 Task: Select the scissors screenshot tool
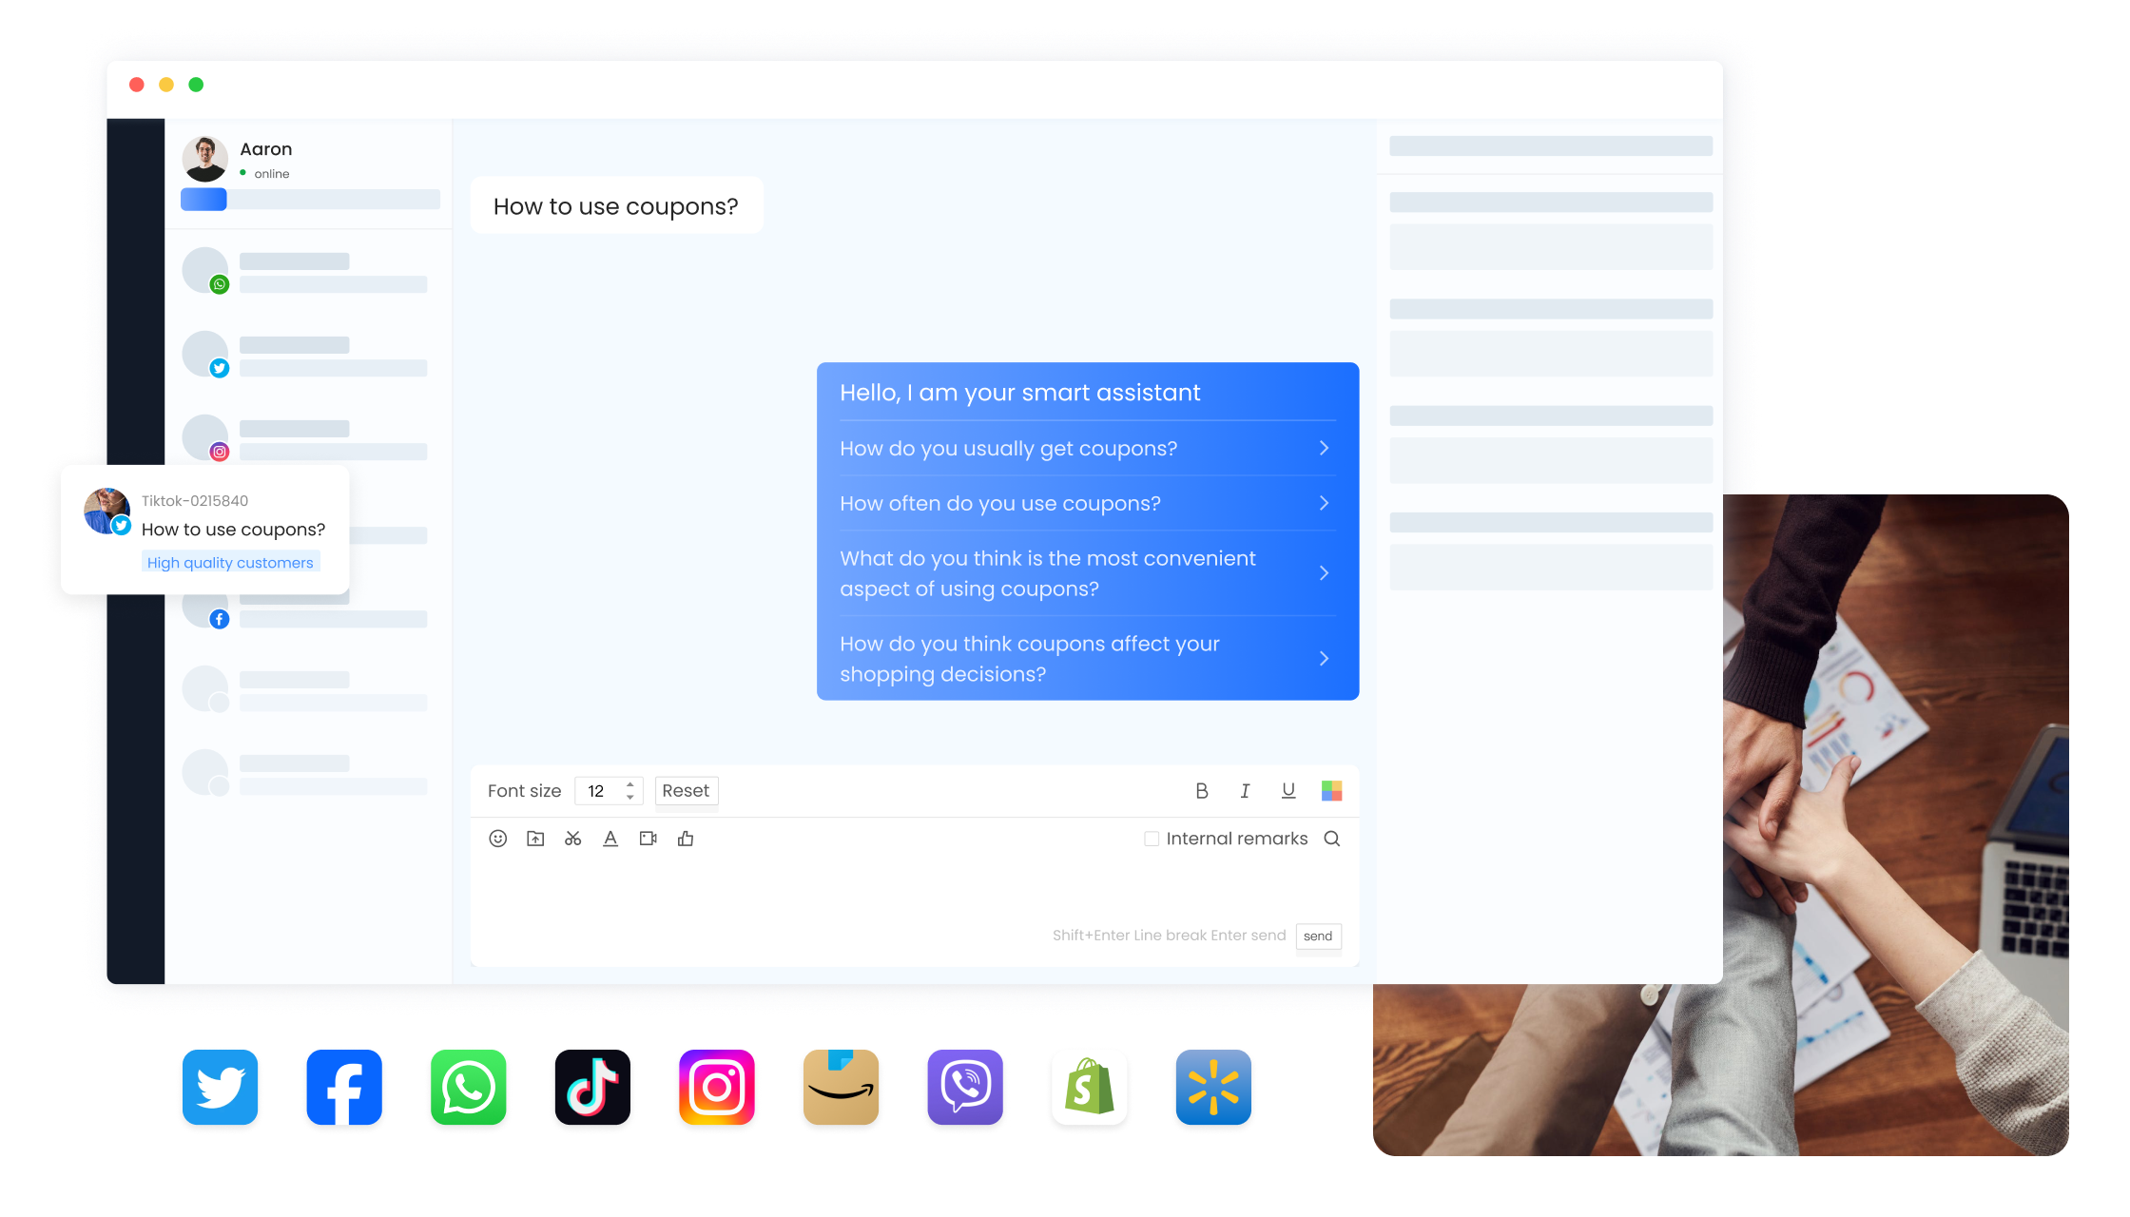[x=572, y=839]
